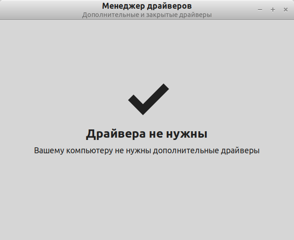Click subtitle 'Дополнительные и закрытые драйверы'
Viewport: 294px width, 240px height.
click(x=147, y=15)
